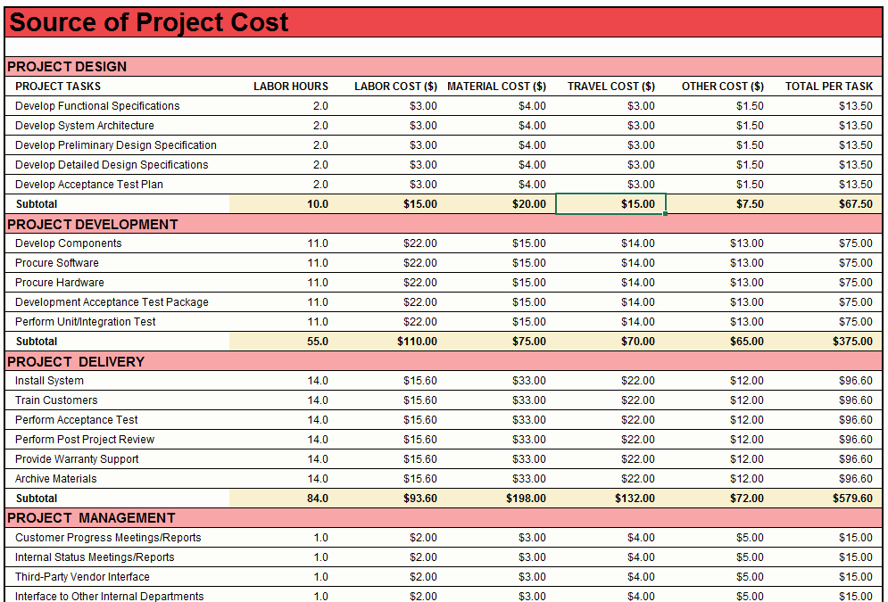Click Develop System Architecture material cost $4.00
This screenshot has width=888, height=602.
[x=532, y=126]
